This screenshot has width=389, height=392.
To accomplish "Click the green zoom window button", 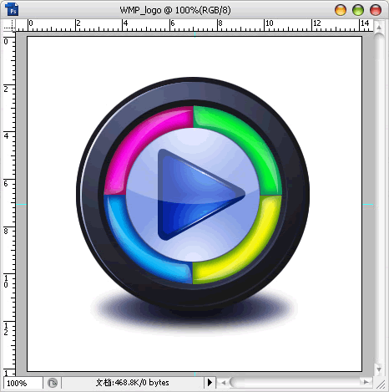I will (x=358, y=10).
